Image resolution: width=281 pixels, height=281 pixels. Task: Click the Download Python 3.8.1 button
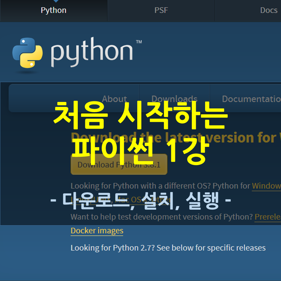point(119,165)
